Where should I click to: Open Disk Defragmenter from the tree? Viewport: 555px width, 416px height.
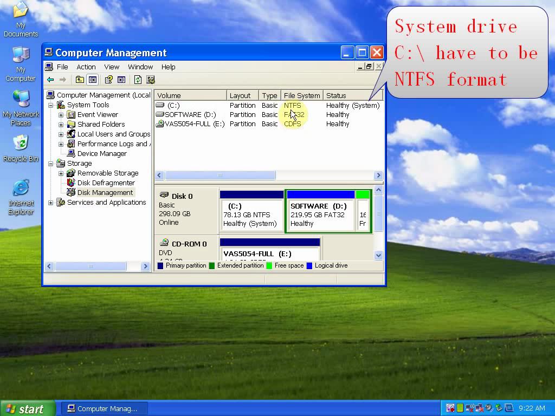(106, 183)
